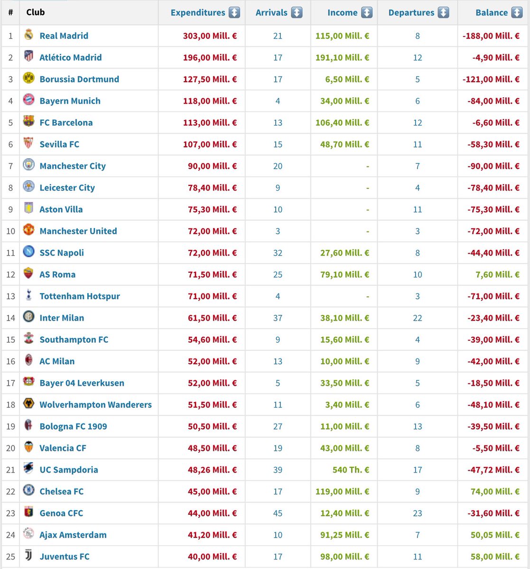Open the Borussia Dortmund club link
Screen dimensions: 530x569
[79, 79]
